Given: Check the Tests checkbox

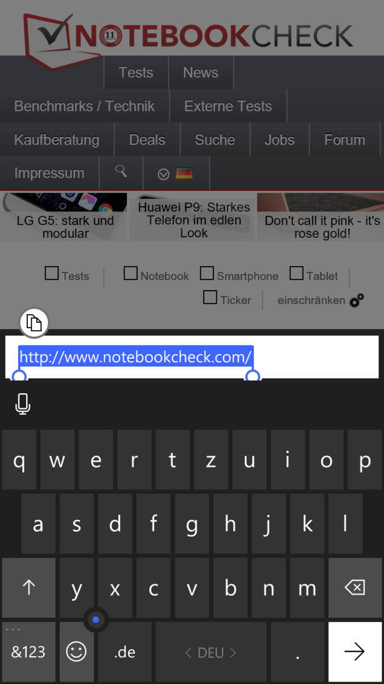Looking at the screenshot, I should [x=52, y=273].
